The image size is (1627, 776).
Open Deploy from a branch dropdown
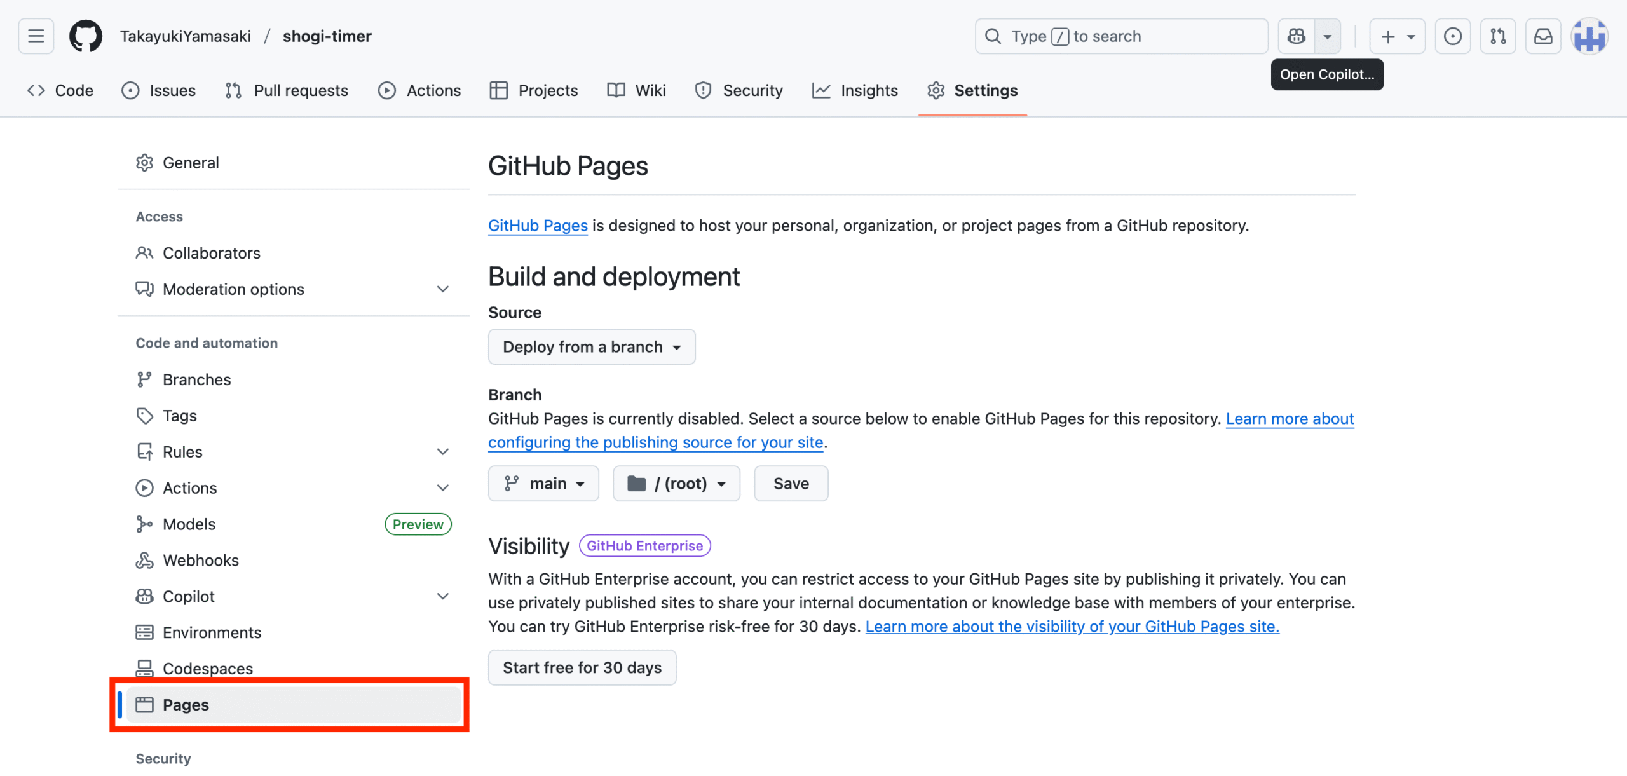pyautogui.click(x=591, y=347)
